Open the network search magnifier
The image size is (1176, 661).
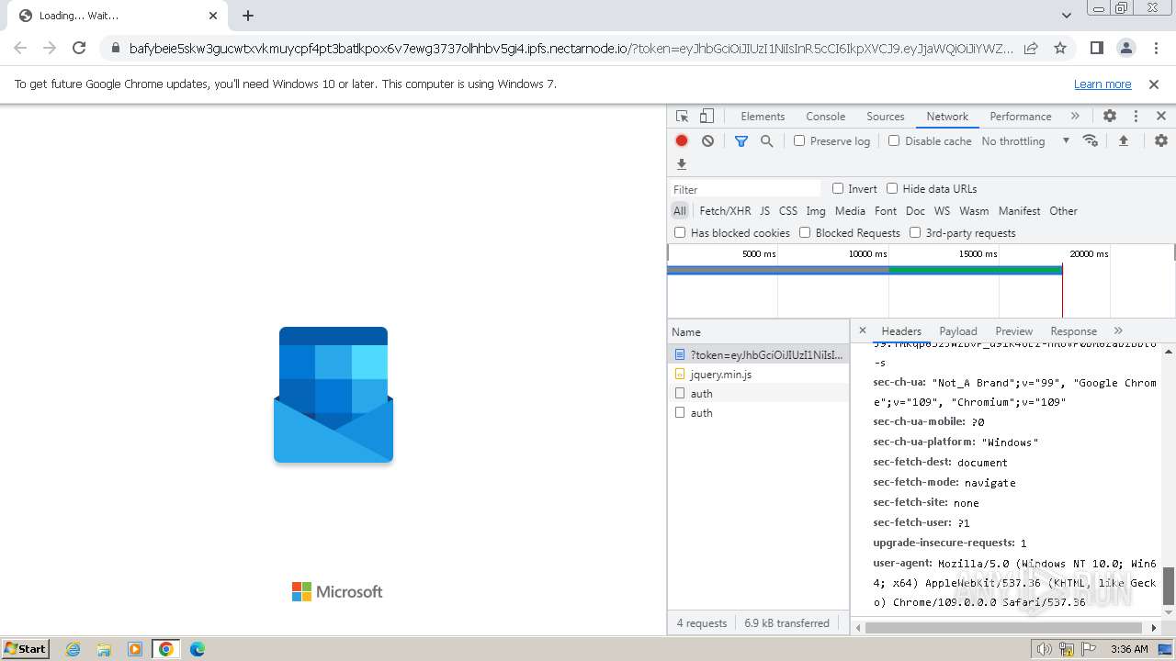pos(766,140)
